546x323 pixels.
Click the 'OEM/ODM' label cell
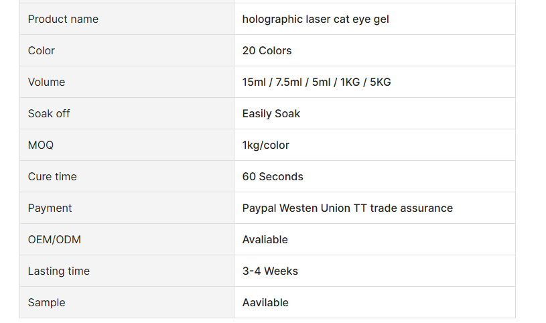coord(127,239)
